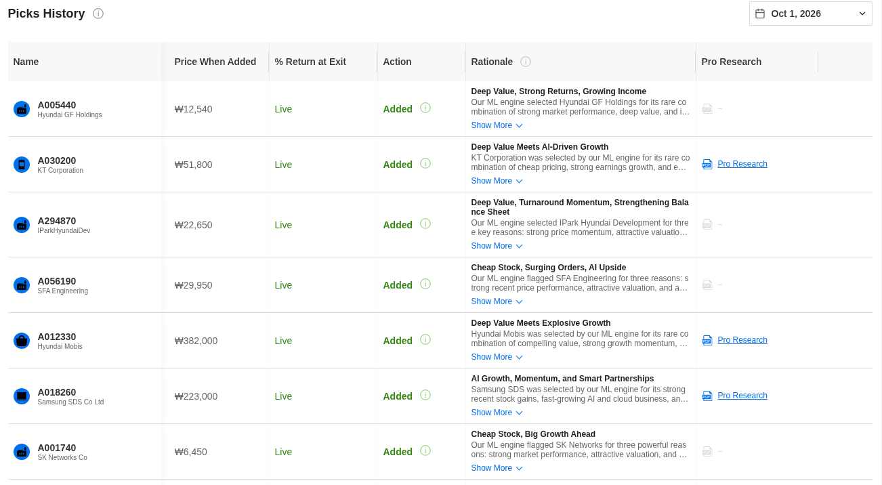
Task: Click the Added info icon in A056190 row
Action: tap(425, 284)
